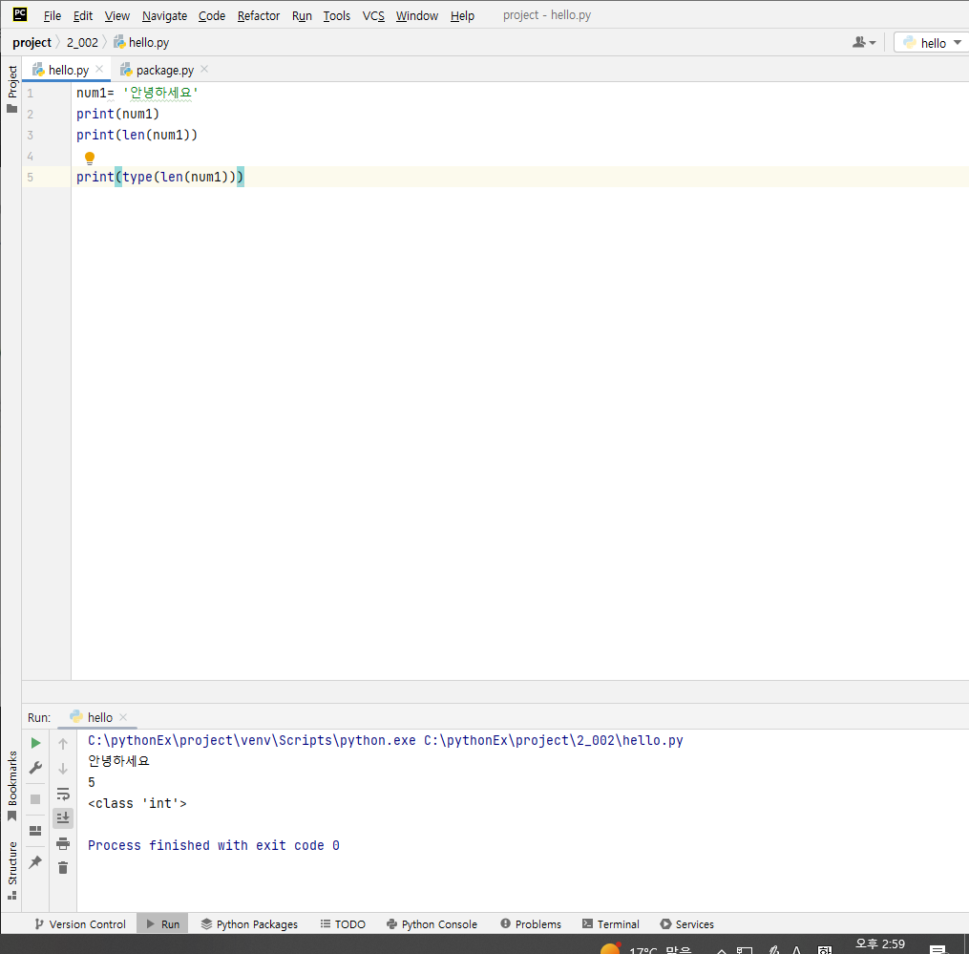Open the Refactor menu
Image resolution: width=969 pixels, height=954 pixels.
tap(259, 15)
